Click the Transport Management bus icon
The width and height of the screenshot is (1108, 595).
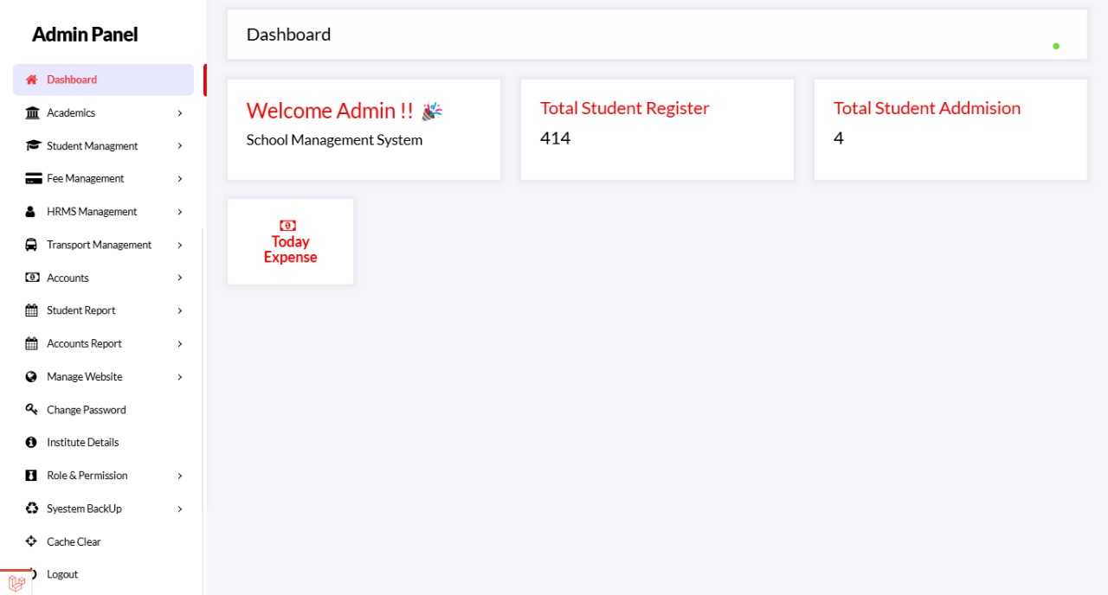(x=31, y=245)
